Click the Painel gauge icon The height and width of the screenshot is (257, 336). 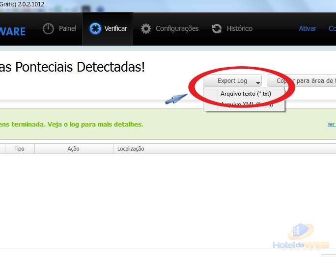pyautogui.click(x=48, y=28)
